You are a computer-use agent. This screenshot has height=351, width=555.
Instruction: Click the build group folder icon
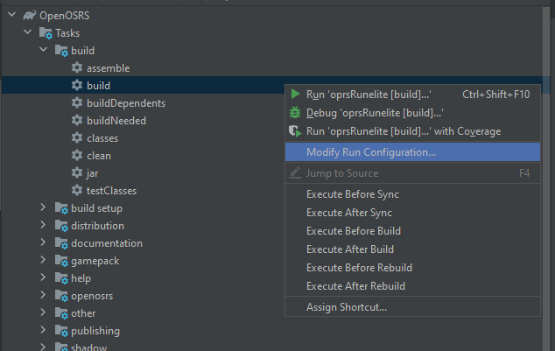point(61,51)
